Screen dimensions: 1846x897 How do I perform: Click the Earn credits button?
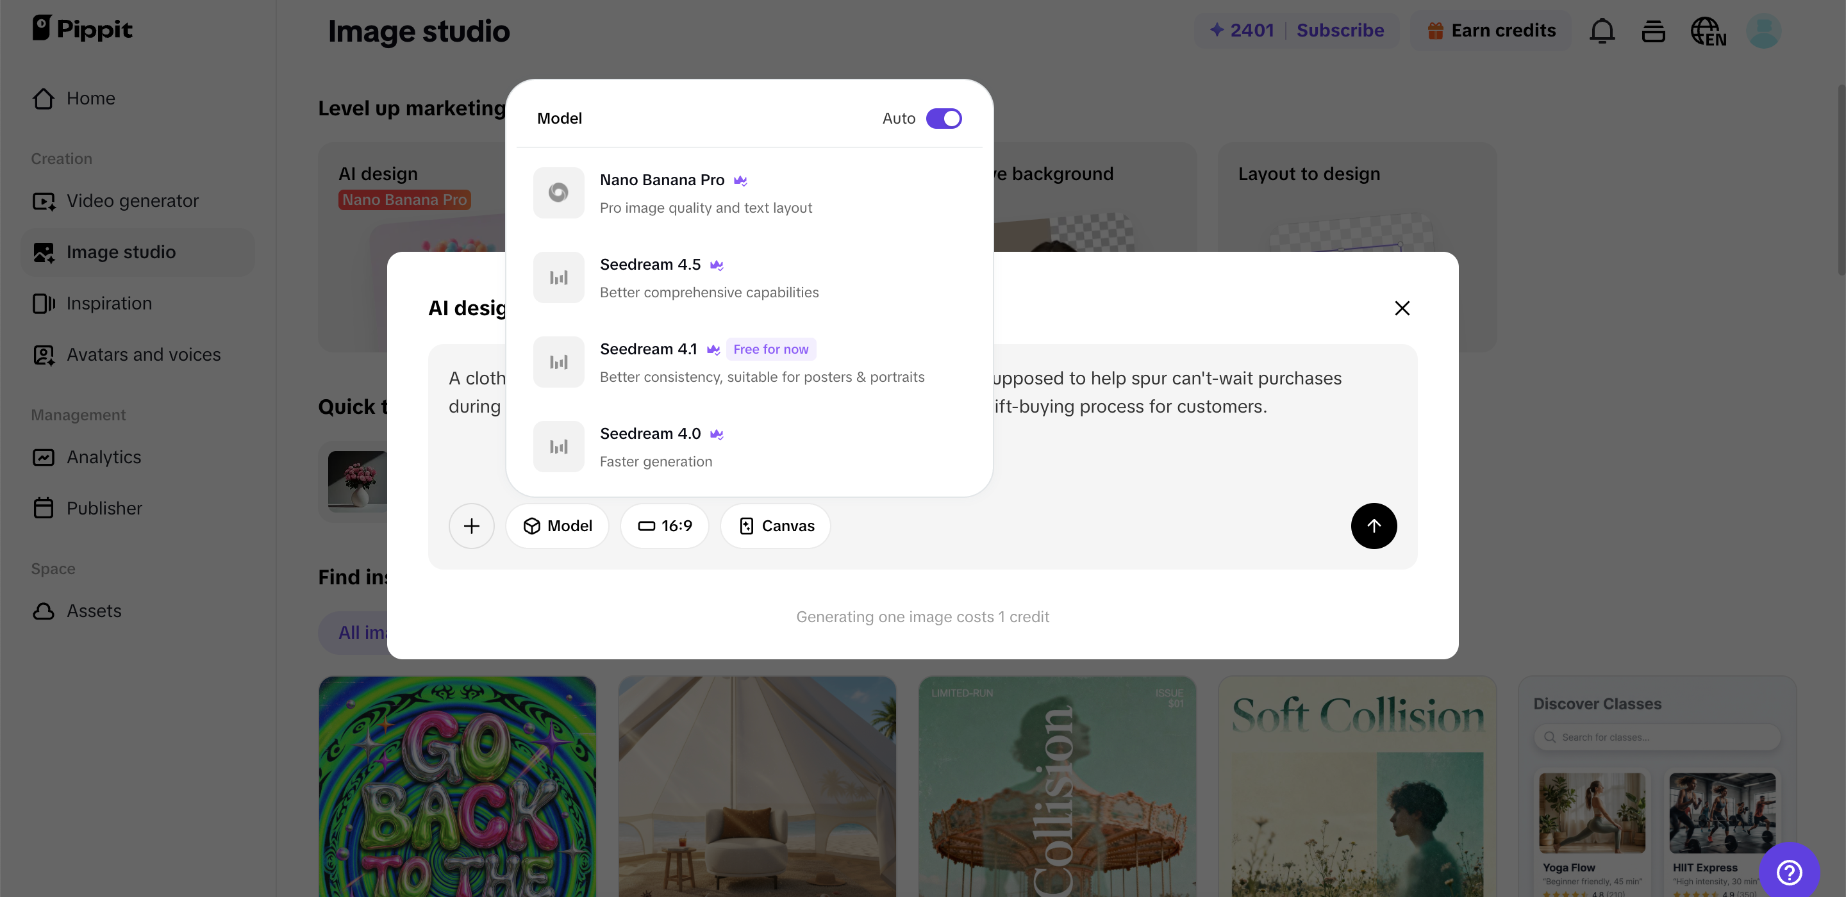click(x=1492, y=30)
